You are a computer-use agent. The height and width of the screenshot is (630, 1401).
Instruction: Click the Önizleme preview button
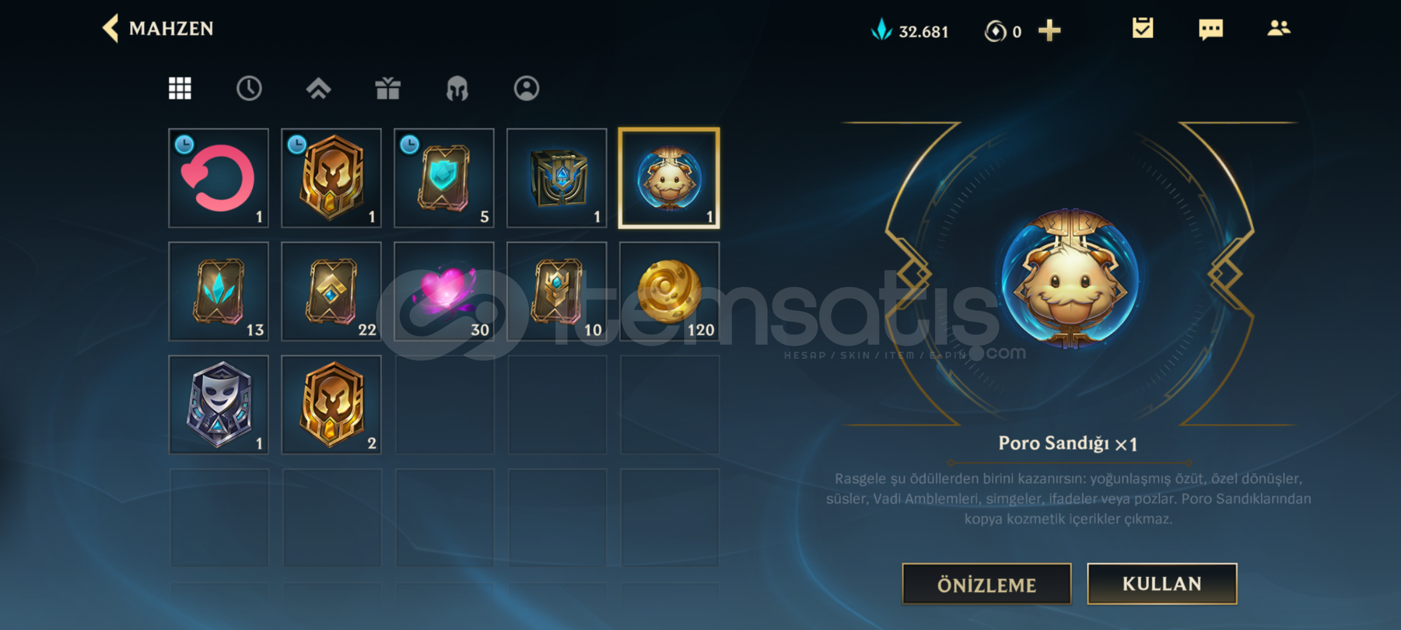pyautogui.click(x=987, y=584)
